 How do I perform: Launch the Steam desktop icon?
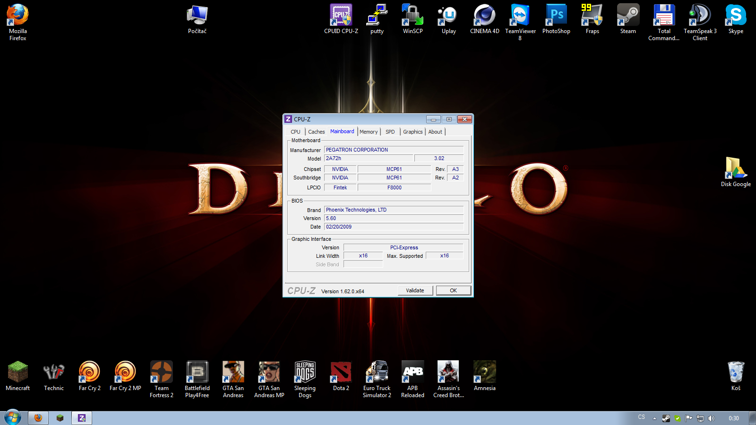click(628, 16)
